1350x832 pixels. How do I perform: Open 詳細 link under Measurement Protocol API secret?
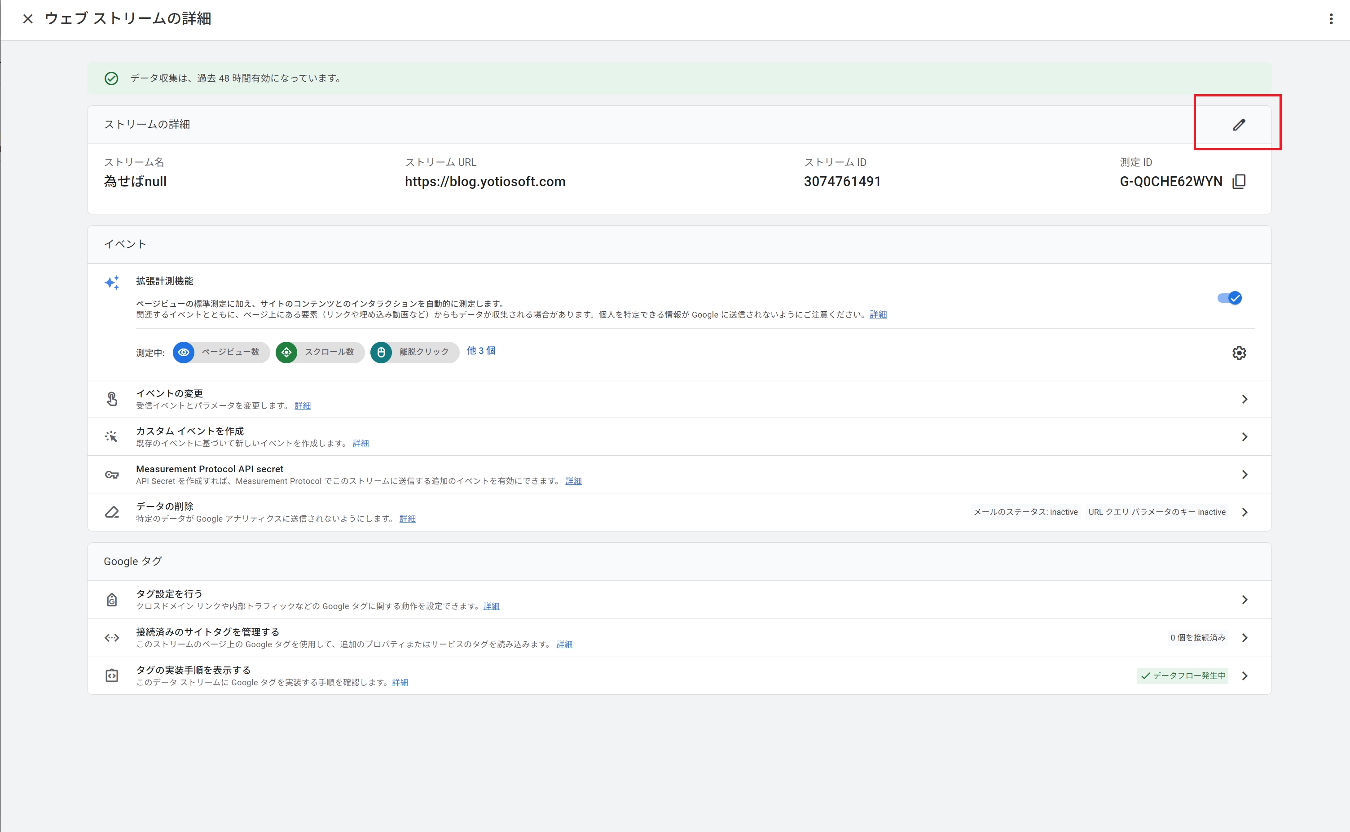pyautogui.click(x=573, y=481)
